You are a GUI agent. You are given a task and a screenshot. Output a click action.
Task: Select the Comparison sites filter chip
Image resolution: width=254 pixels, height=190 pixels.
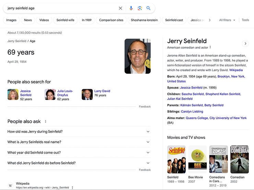pyautogui.click(x=111, y=20)
